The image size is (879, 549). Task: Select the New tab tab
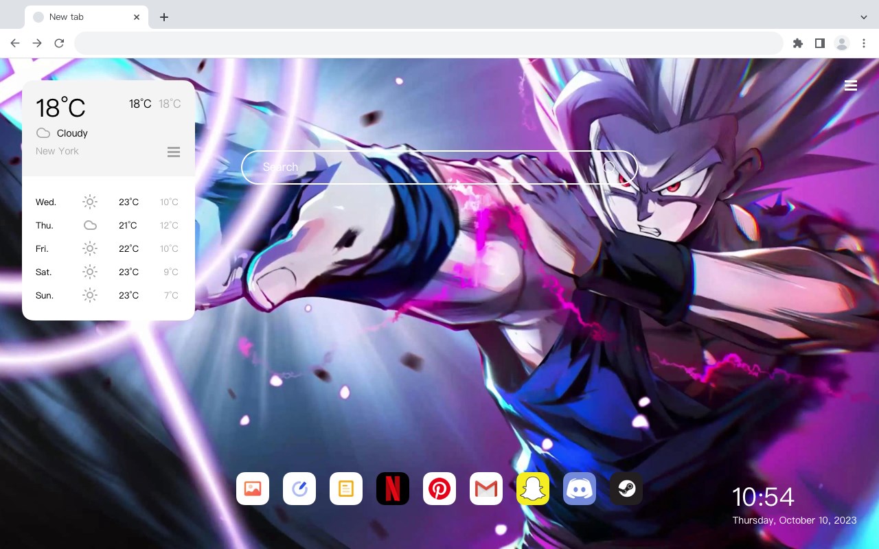(x=87, y=17)
